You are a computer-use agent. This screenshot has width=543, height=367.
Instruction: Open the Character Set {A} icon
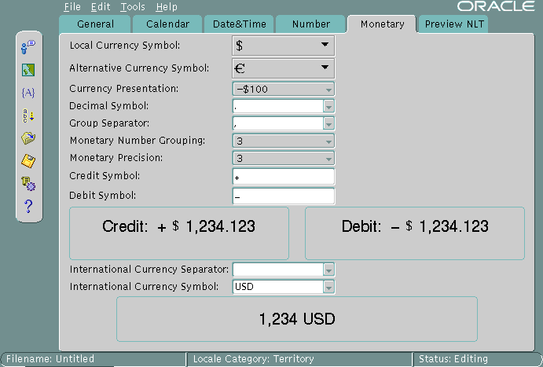[28, 93]
